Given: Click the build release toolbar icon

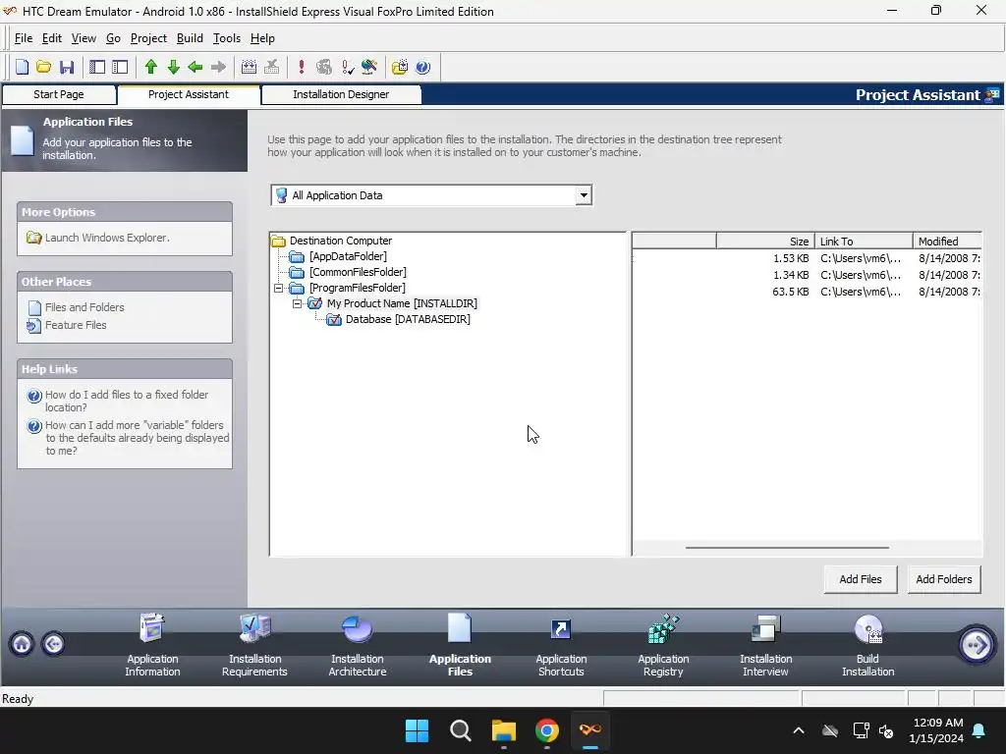Looking at the screenshot, I should [249, 67].
